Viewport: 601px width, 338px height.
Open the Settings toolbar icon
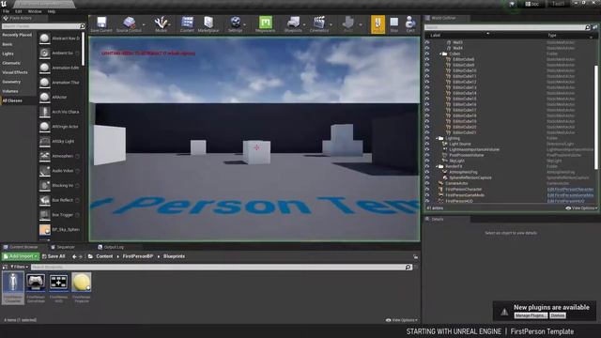pos(236,23)
